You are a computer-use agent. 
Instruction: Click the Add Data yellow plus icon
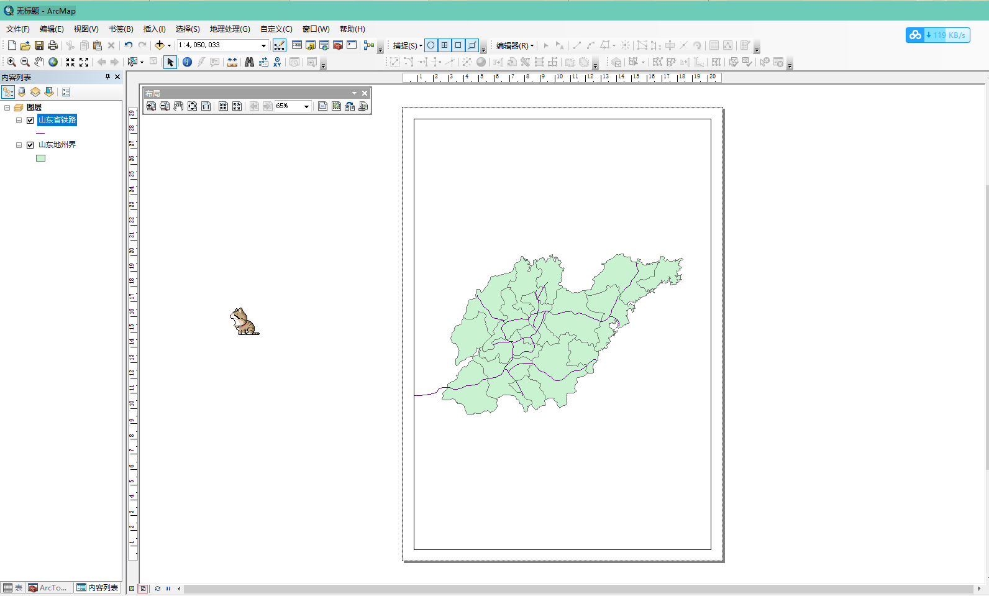click(160, 45)
